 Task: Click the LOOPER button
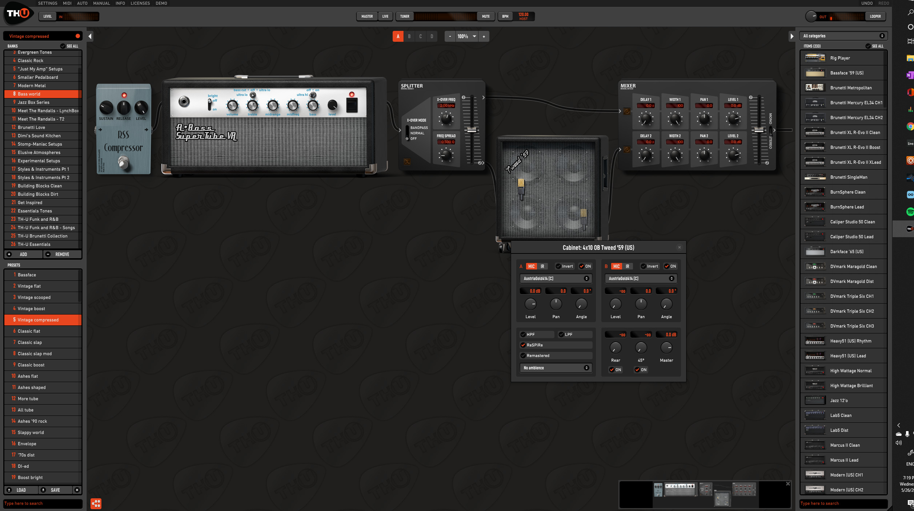coord(875,16)
